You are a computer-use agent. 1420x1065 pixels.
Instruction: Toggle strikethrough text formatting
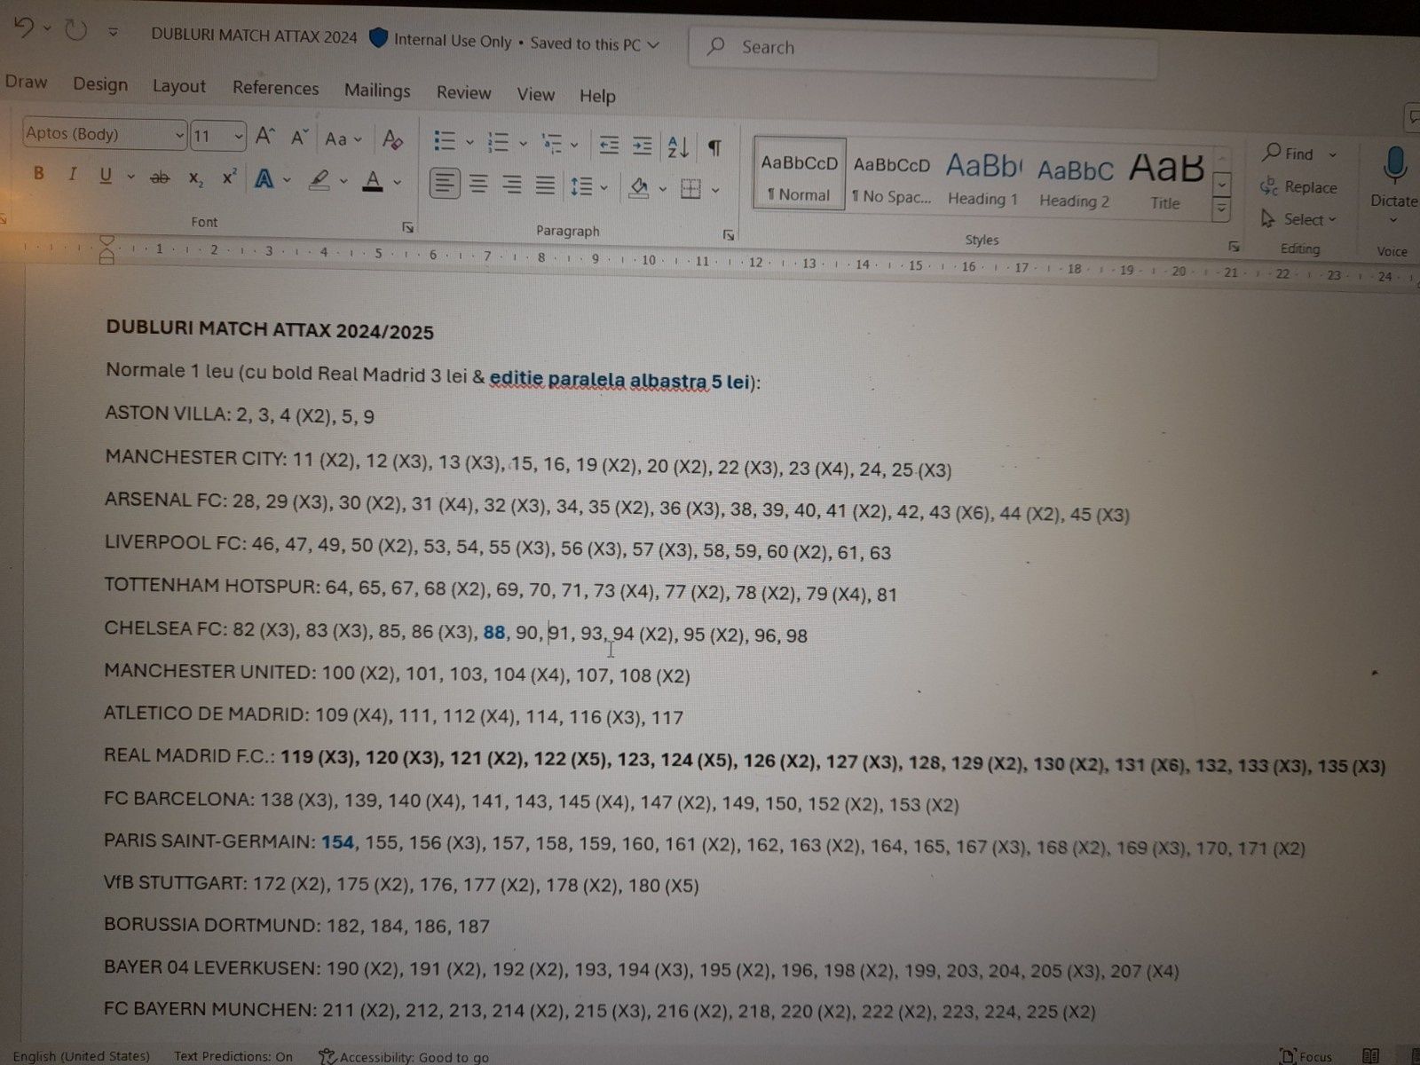click(160, 177)
